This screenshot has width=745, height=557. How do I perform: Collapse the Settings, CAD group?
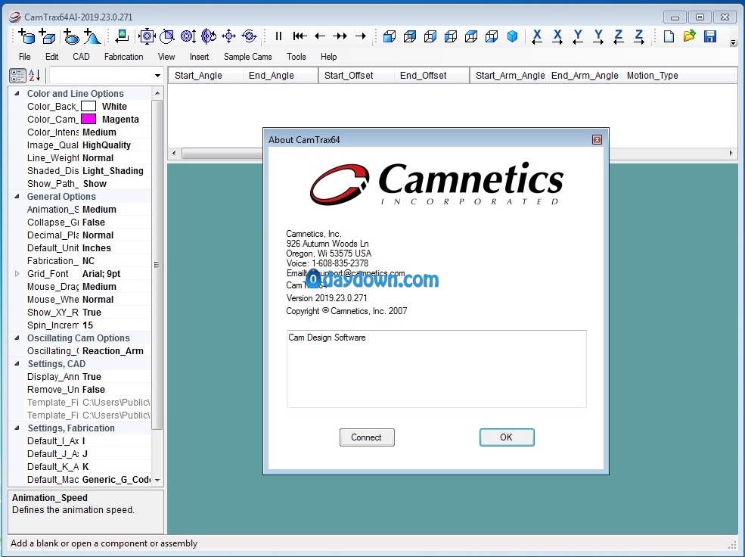click(17, 363)
